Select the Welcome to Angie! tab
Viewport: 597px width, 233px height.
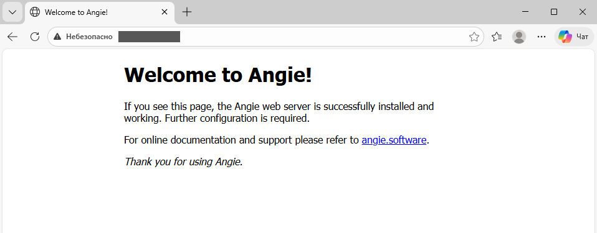pyautogui.click(x=100, y=12)
